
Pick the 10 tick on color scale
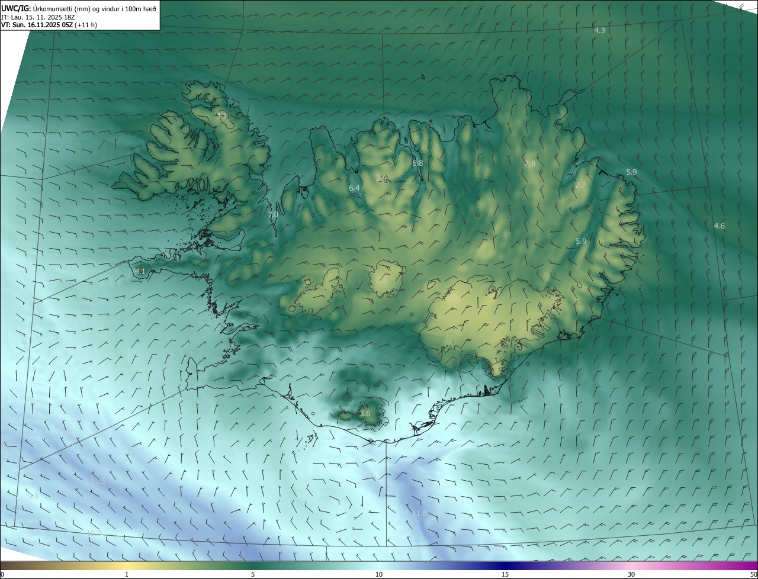pos(379,574)
